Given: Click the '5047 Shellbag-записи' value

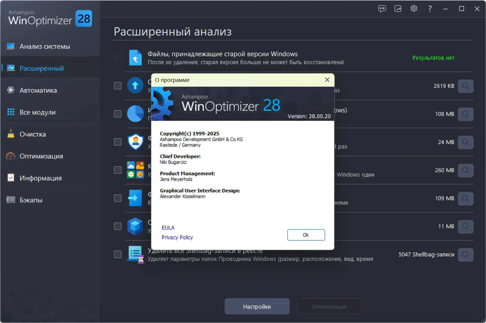Looking at the screenshot, I should pyautogui.click(x=426, y=255).
